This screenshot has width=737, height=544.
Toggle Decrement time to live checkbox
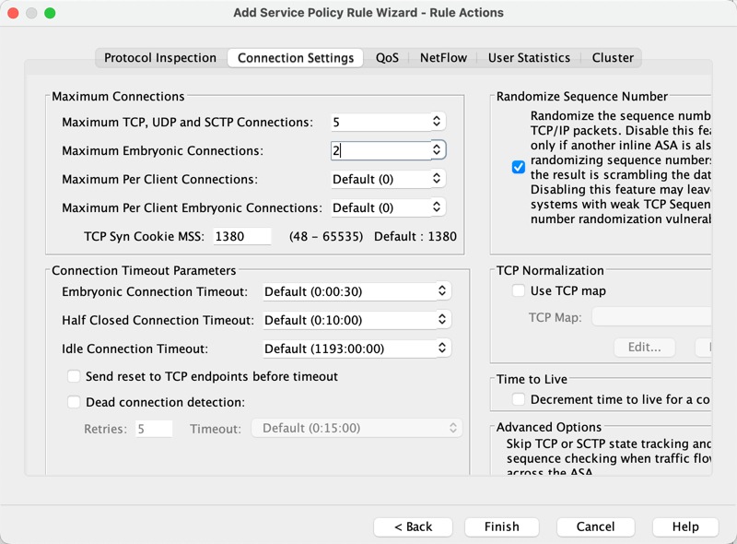click(x=519, y=400)
